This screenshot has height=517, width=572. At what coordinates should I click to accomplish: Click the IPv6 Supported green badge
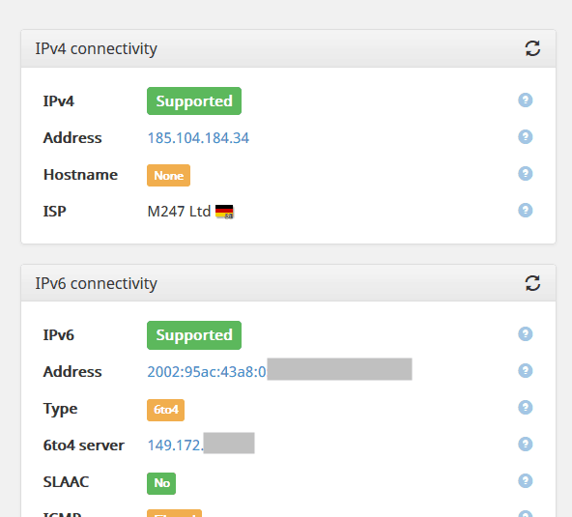(x=194, y=335)
